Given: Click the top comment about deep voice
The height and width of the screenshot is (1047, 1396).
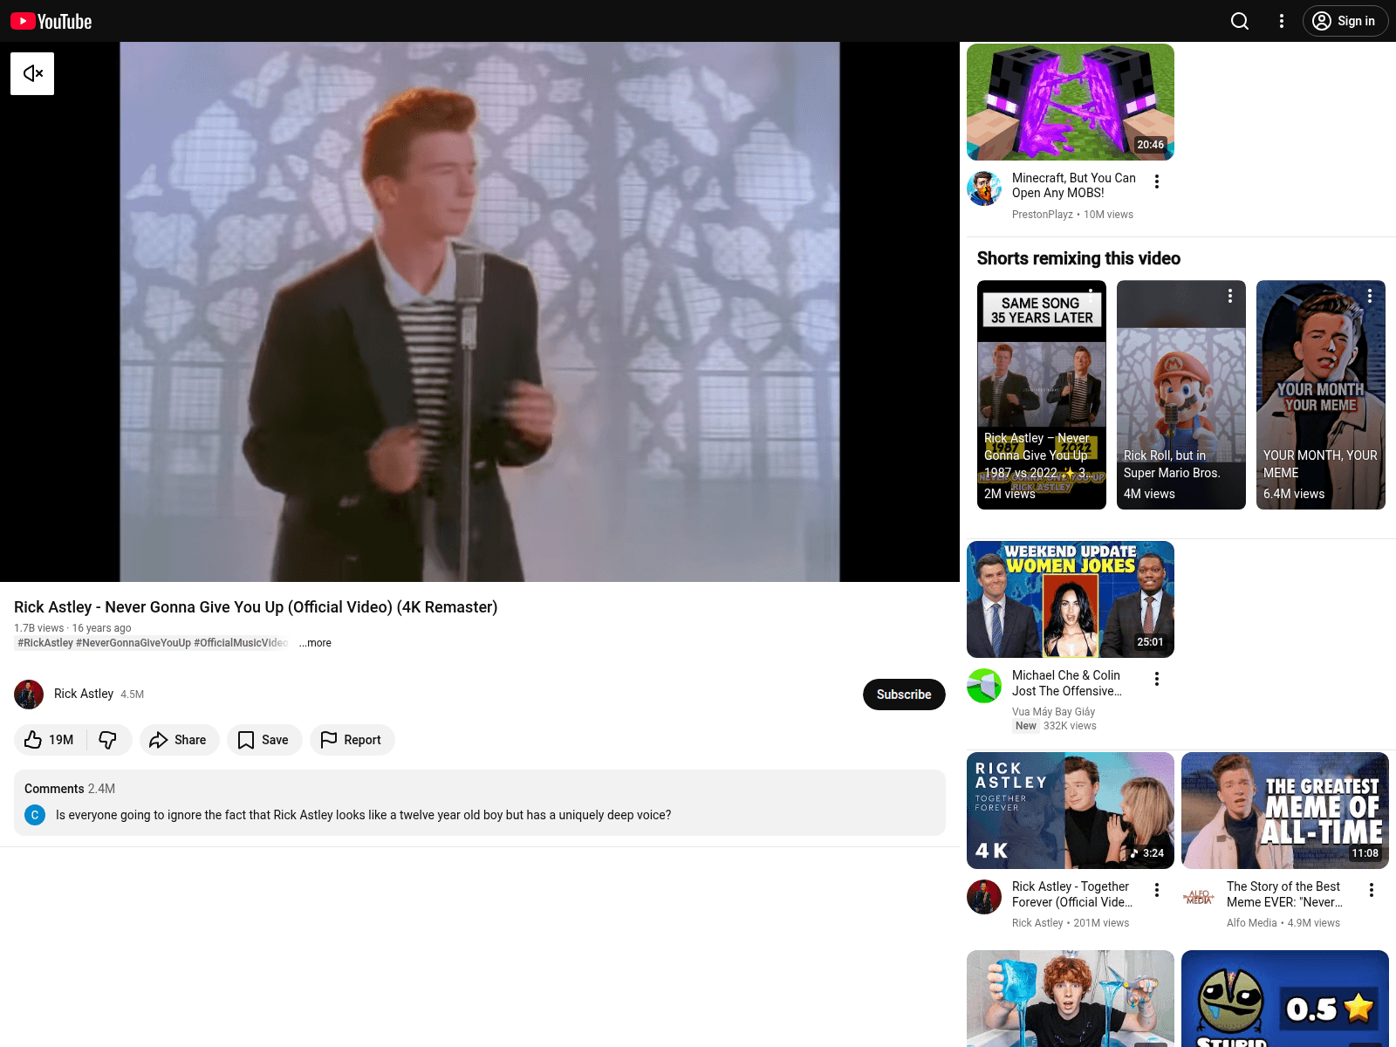Looking at the screenshot, I should (364, 815).
